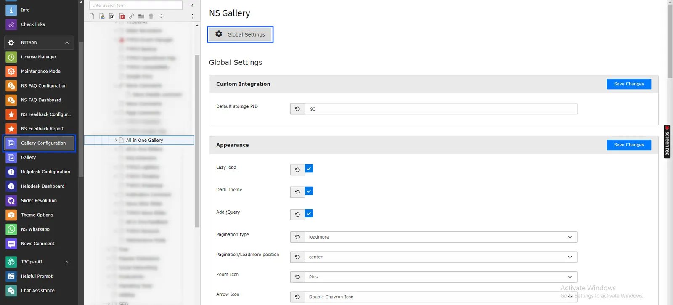The height and width of the screenshot is (305, 673).
Task: Reset the Arrow Icon setting
Action: [297, 297]
